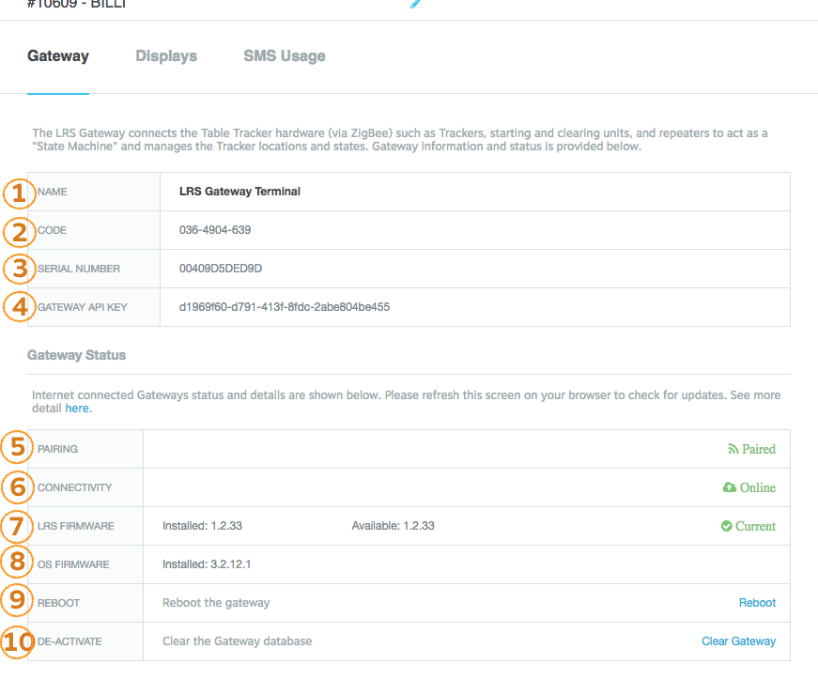The width and height of the screenshot is (818, 679).
Task: Click the Available: 1.2.33 firmware text
Action: tap(393, 526)
